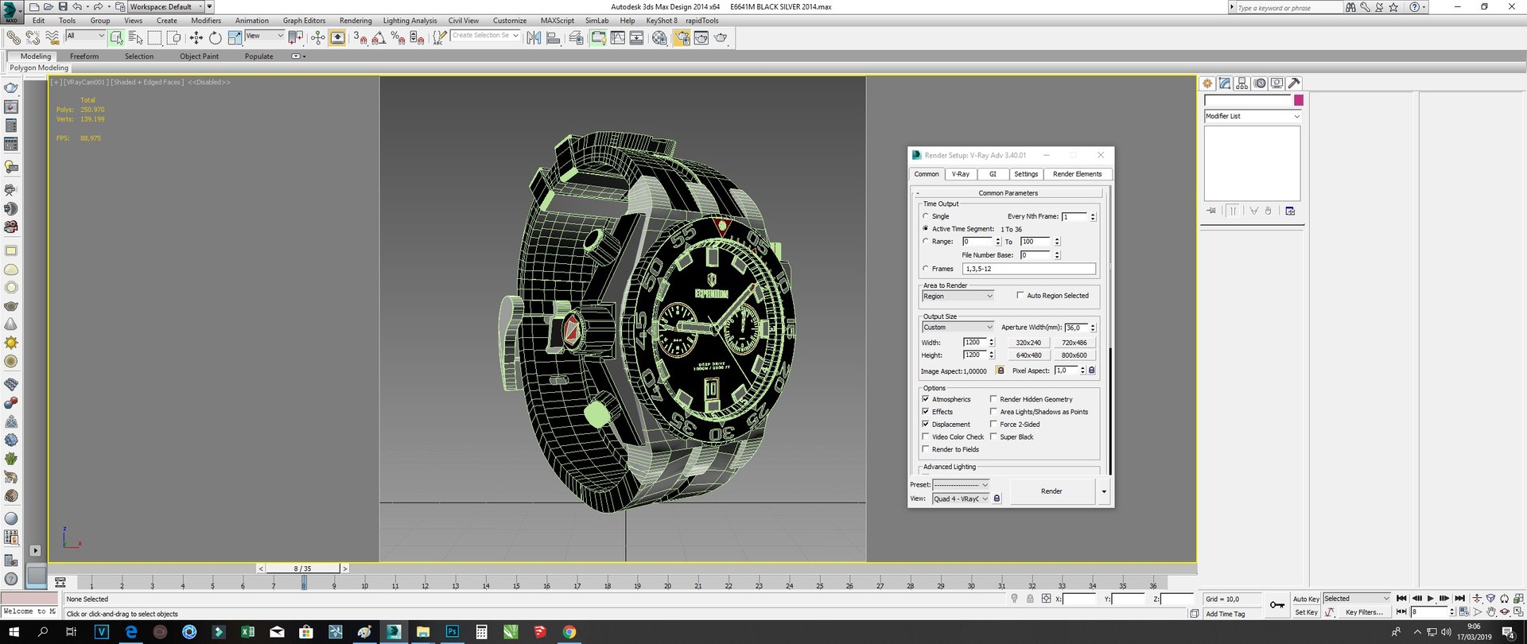Uncheck the Atmospherics option
Image resolution: width=1527 pixels, height=644 pixels.
[926, 399]
